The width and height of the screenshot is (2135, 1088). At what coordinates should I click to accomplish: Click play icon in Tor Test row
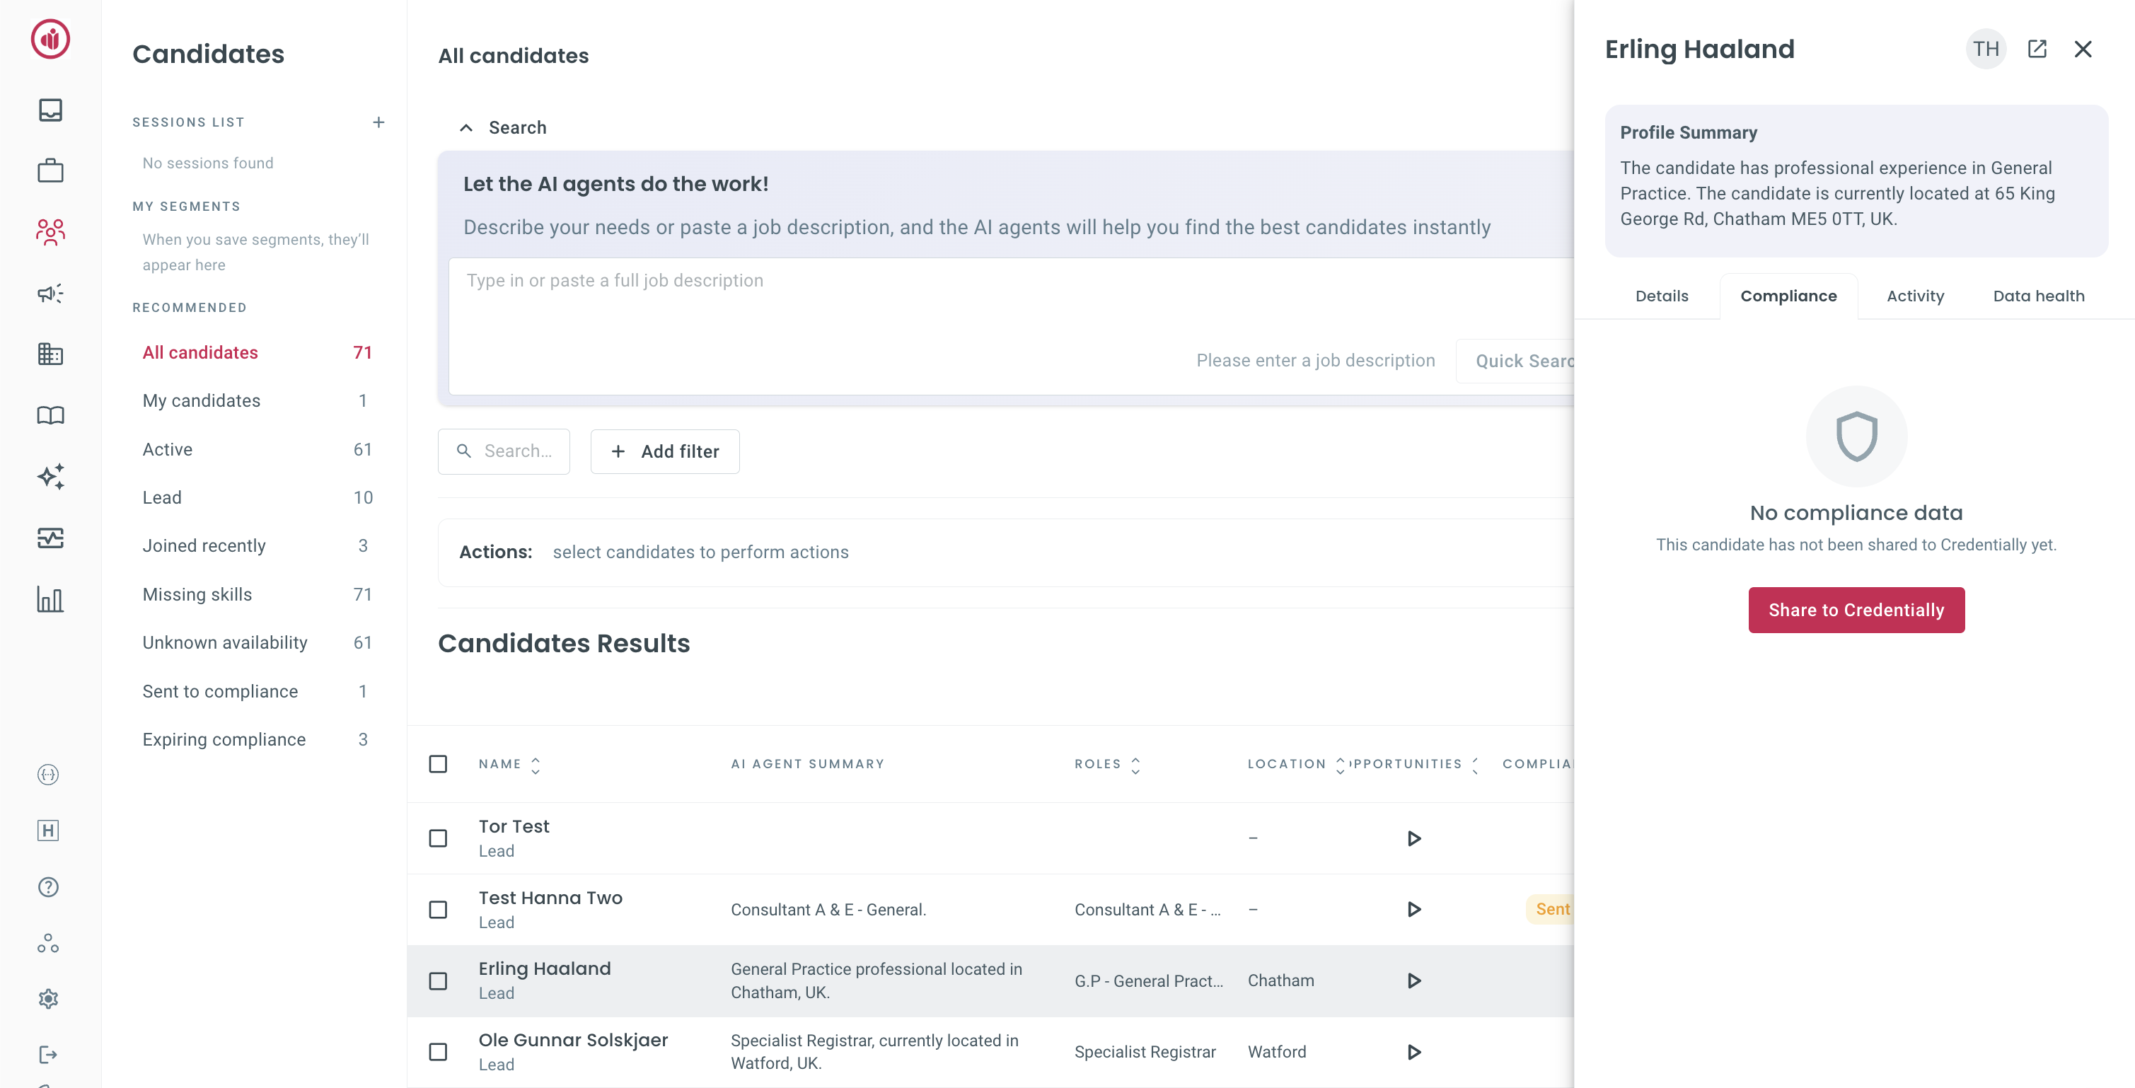coord(1414,838)
